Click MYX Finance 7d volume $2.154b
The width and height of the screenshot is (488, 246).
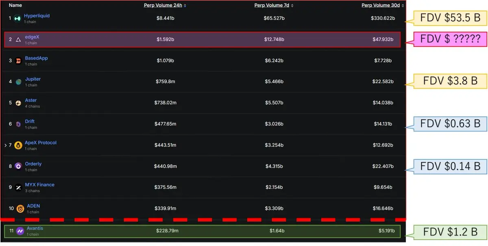pos(274,188)
